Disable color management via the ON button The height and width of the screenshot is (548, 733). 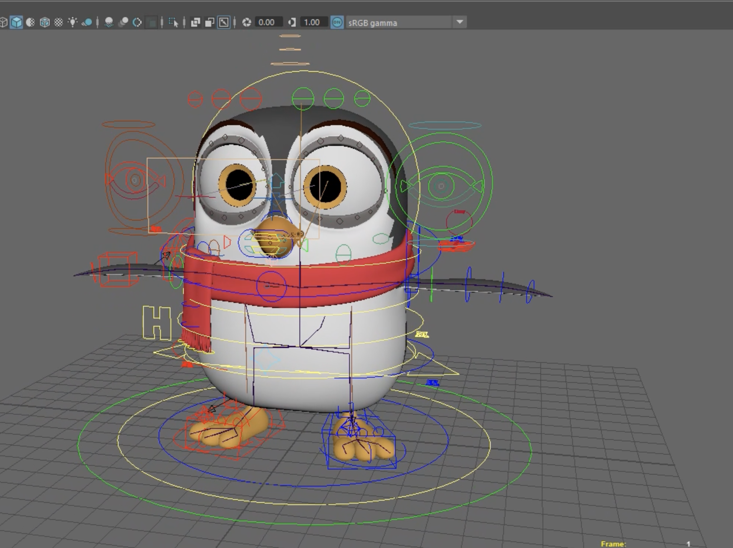tap(336, 22)
